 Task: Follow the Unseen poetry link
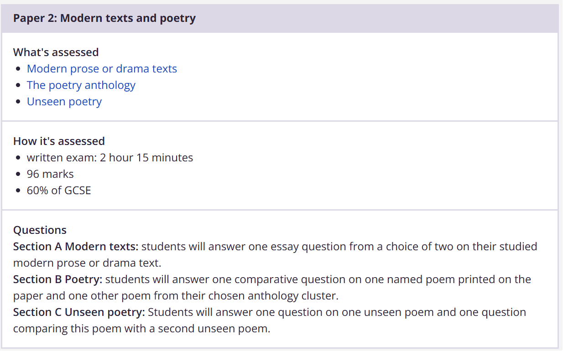point(64,102)
